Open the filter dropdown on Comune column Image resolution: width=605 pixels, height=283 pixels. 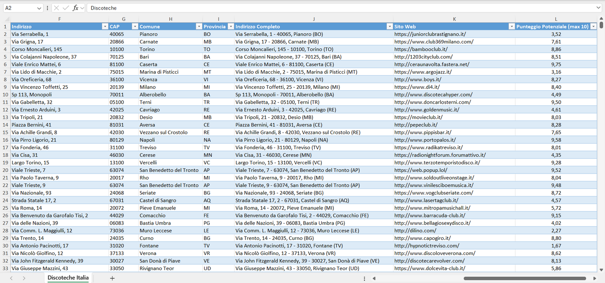pos(199,26)
